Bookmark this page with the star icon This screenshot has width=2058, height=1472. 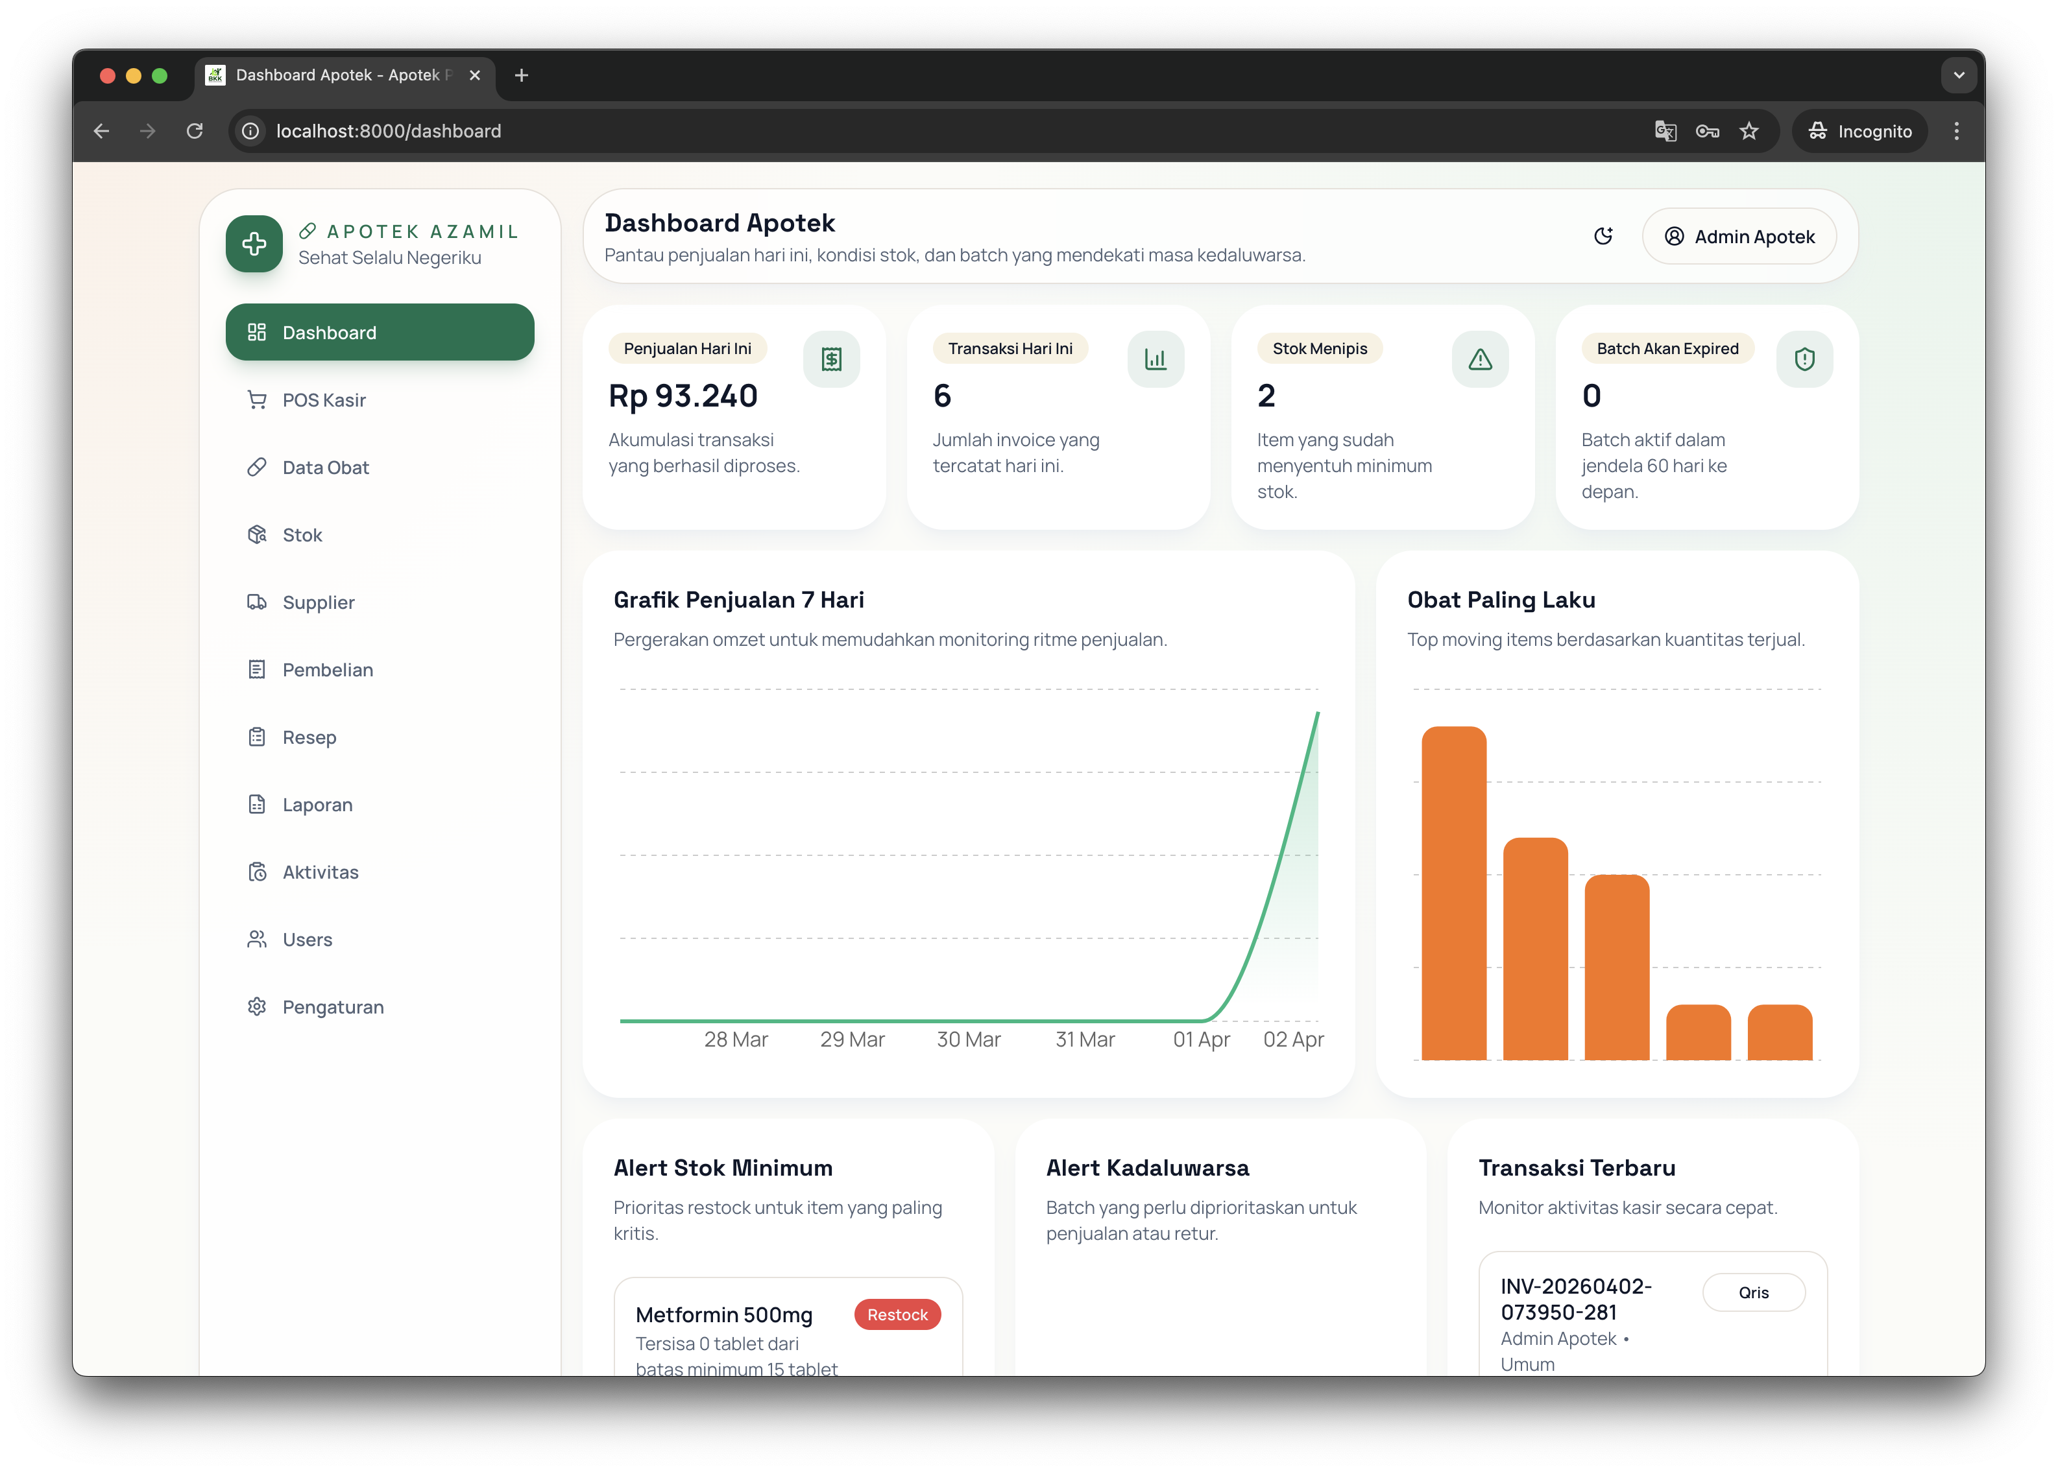[1749, 132]
